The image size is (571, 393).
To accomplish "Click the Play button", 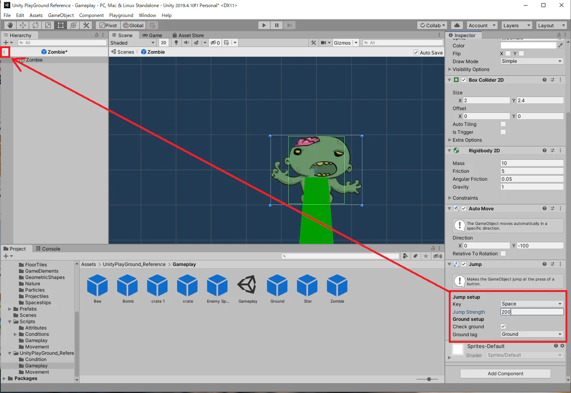I will pyautogui.click(x=264, y=25).
